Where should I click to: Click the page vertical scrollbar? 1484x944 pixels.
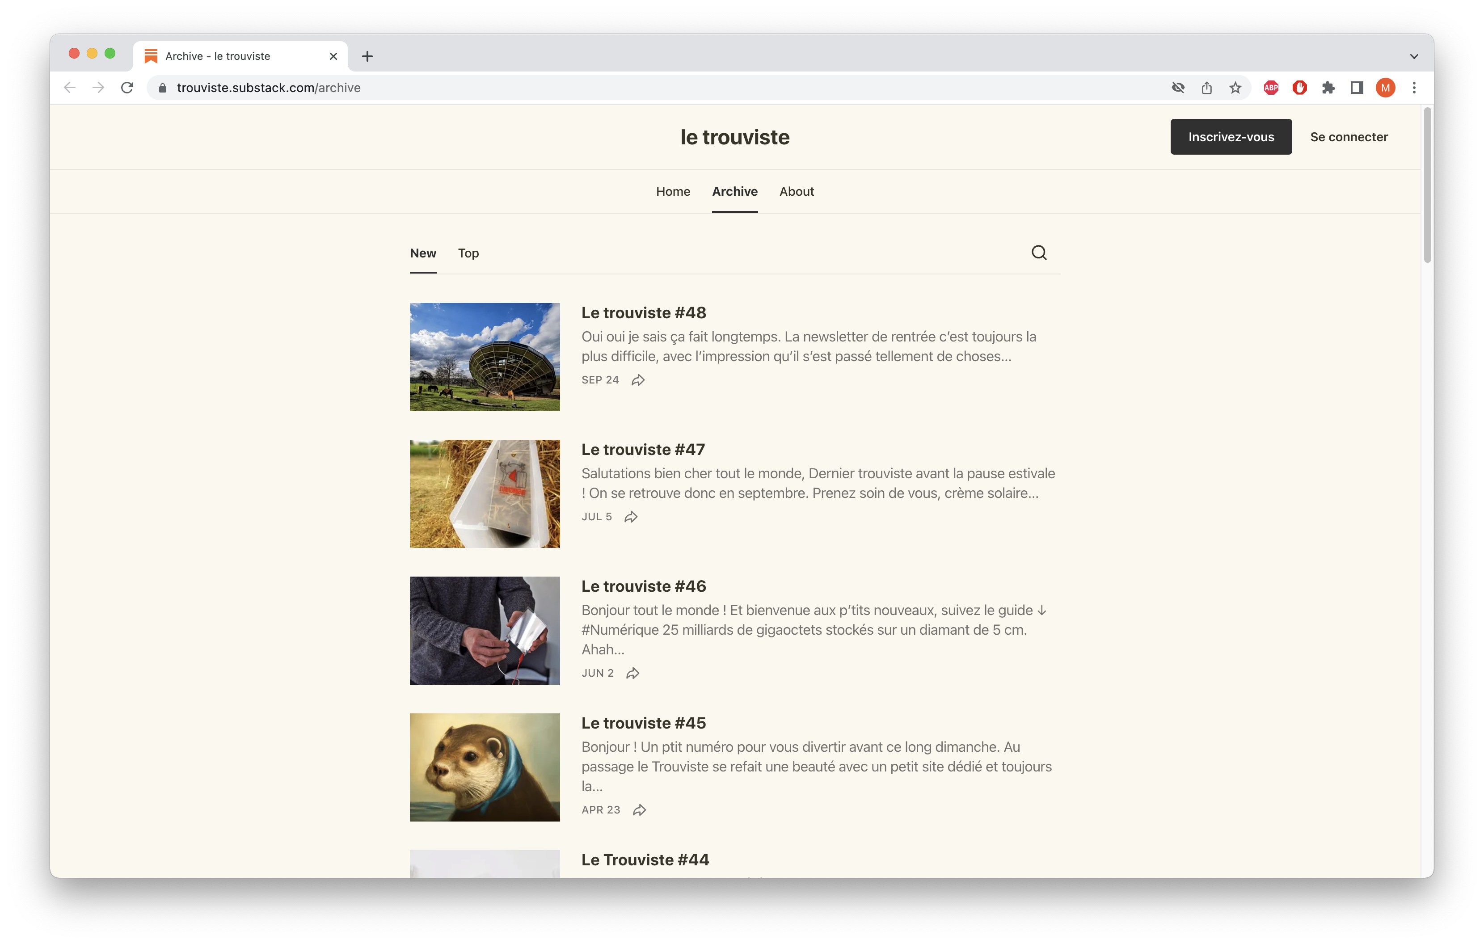1427,185
